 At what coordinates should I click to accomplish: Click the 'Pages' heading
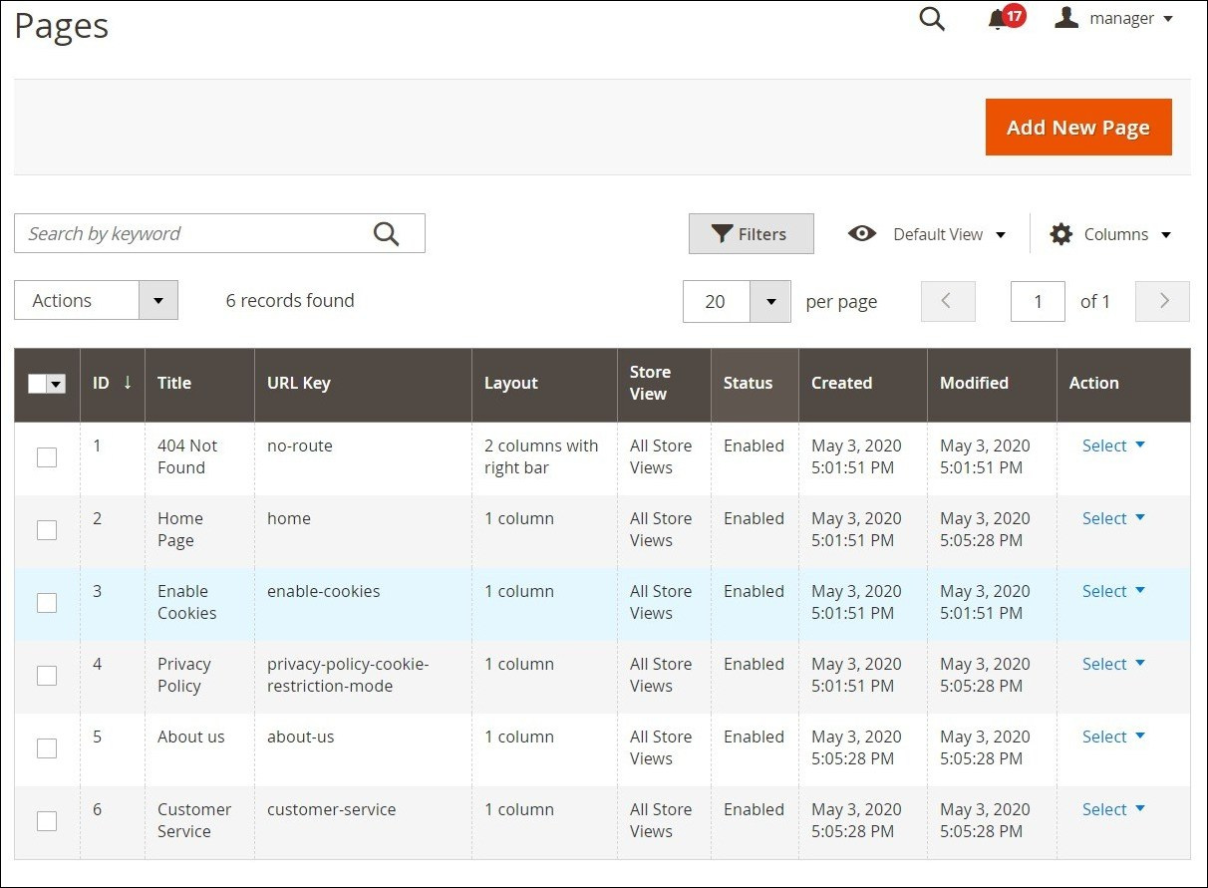(x=62, y=25)
